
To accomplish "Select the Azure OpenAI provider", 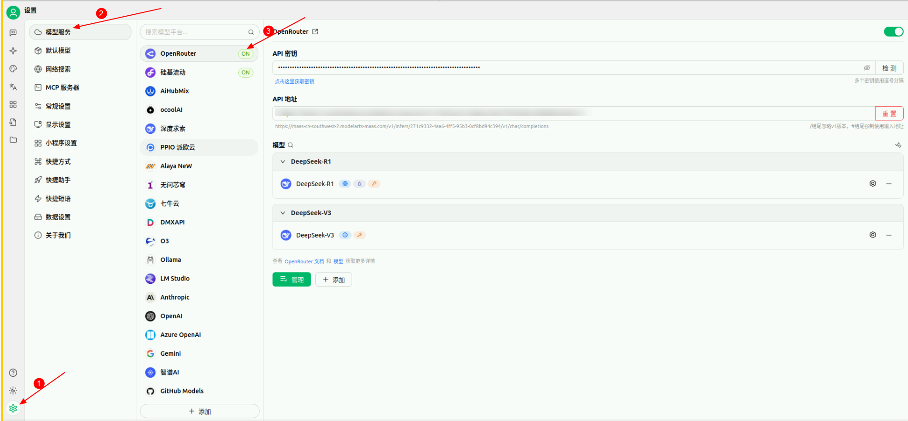I will [x=199, y=335].
